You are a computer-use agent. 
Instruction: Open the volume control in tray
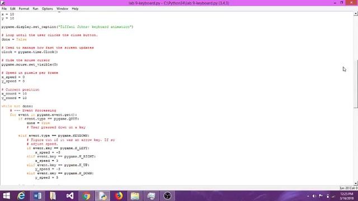pos(314,196)
